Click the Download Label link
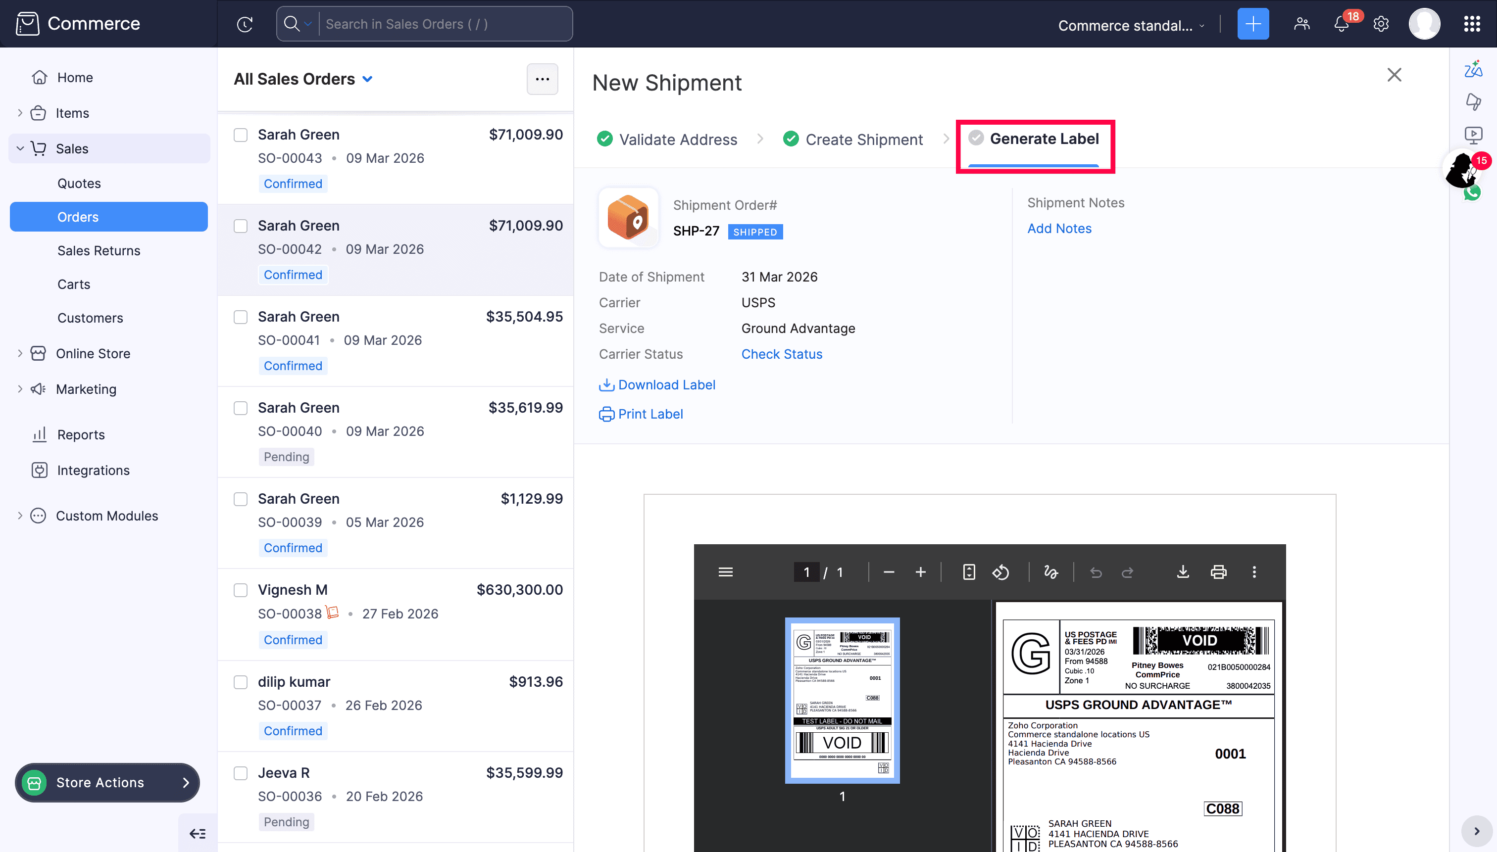Viewport: 1497px width, 852px height. tap(657, 384)
